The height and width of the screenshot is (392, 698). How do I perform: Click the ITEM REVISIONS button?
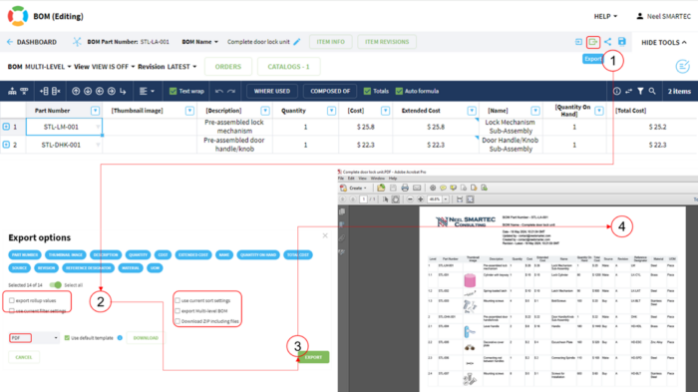point(387,42)
